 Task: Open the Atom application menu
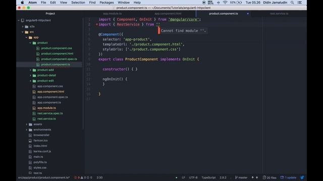click(32, 3)
